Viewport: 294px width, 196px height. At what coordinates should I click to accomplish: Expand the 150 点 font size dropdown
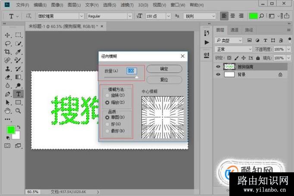coord(169,16)
